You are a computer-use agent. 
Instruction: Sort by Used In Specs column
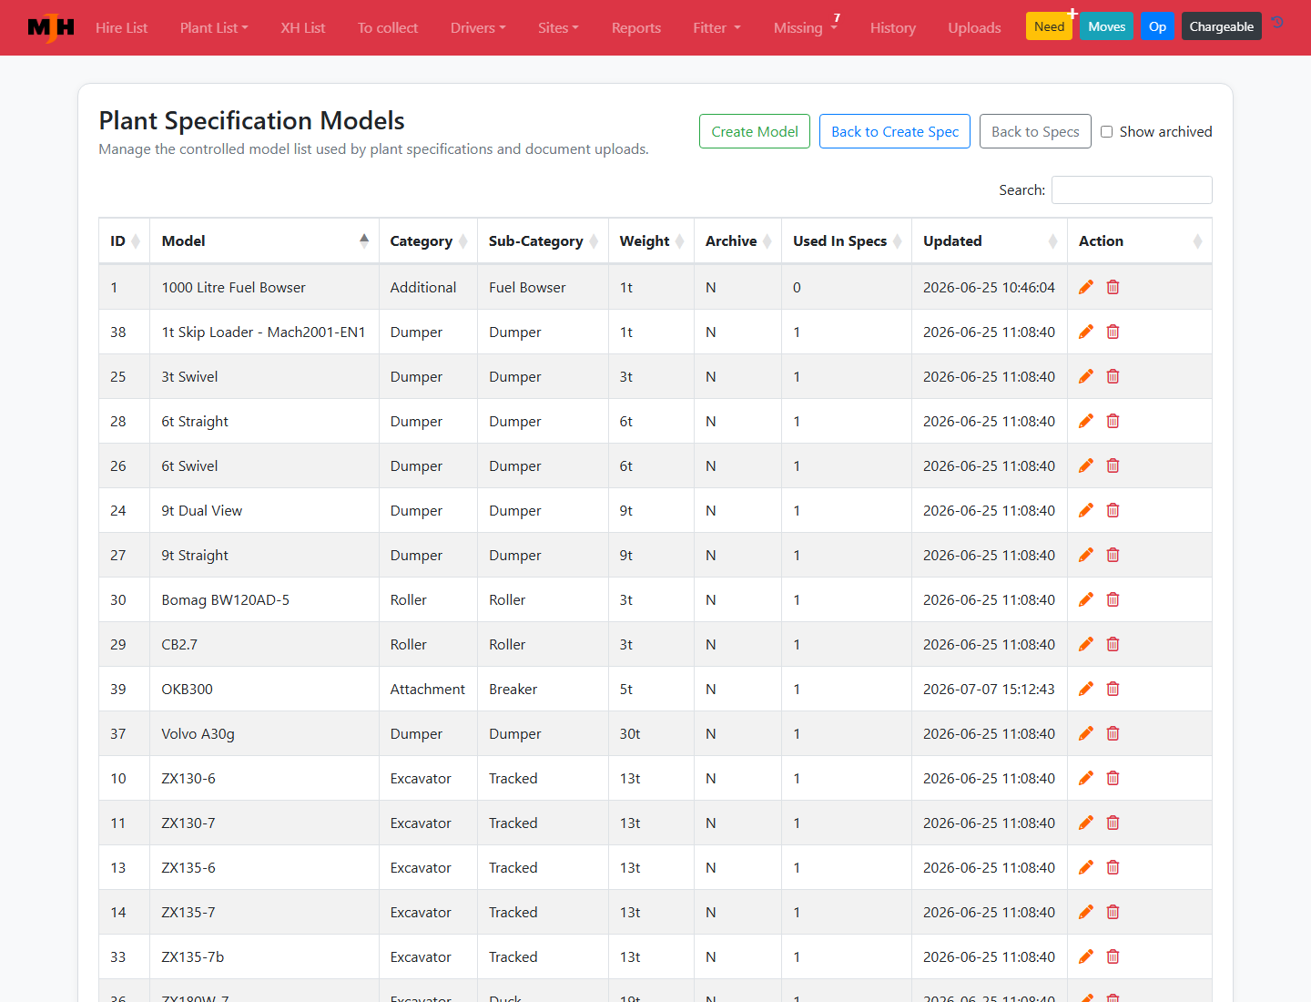[847, 241]
